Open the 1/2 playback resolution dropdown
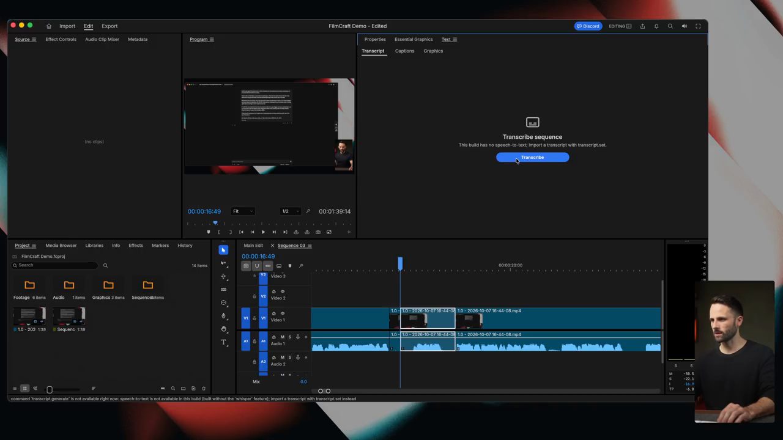This screenshot has width=783, height=440. pyautogui.click(x=290, y=211)
